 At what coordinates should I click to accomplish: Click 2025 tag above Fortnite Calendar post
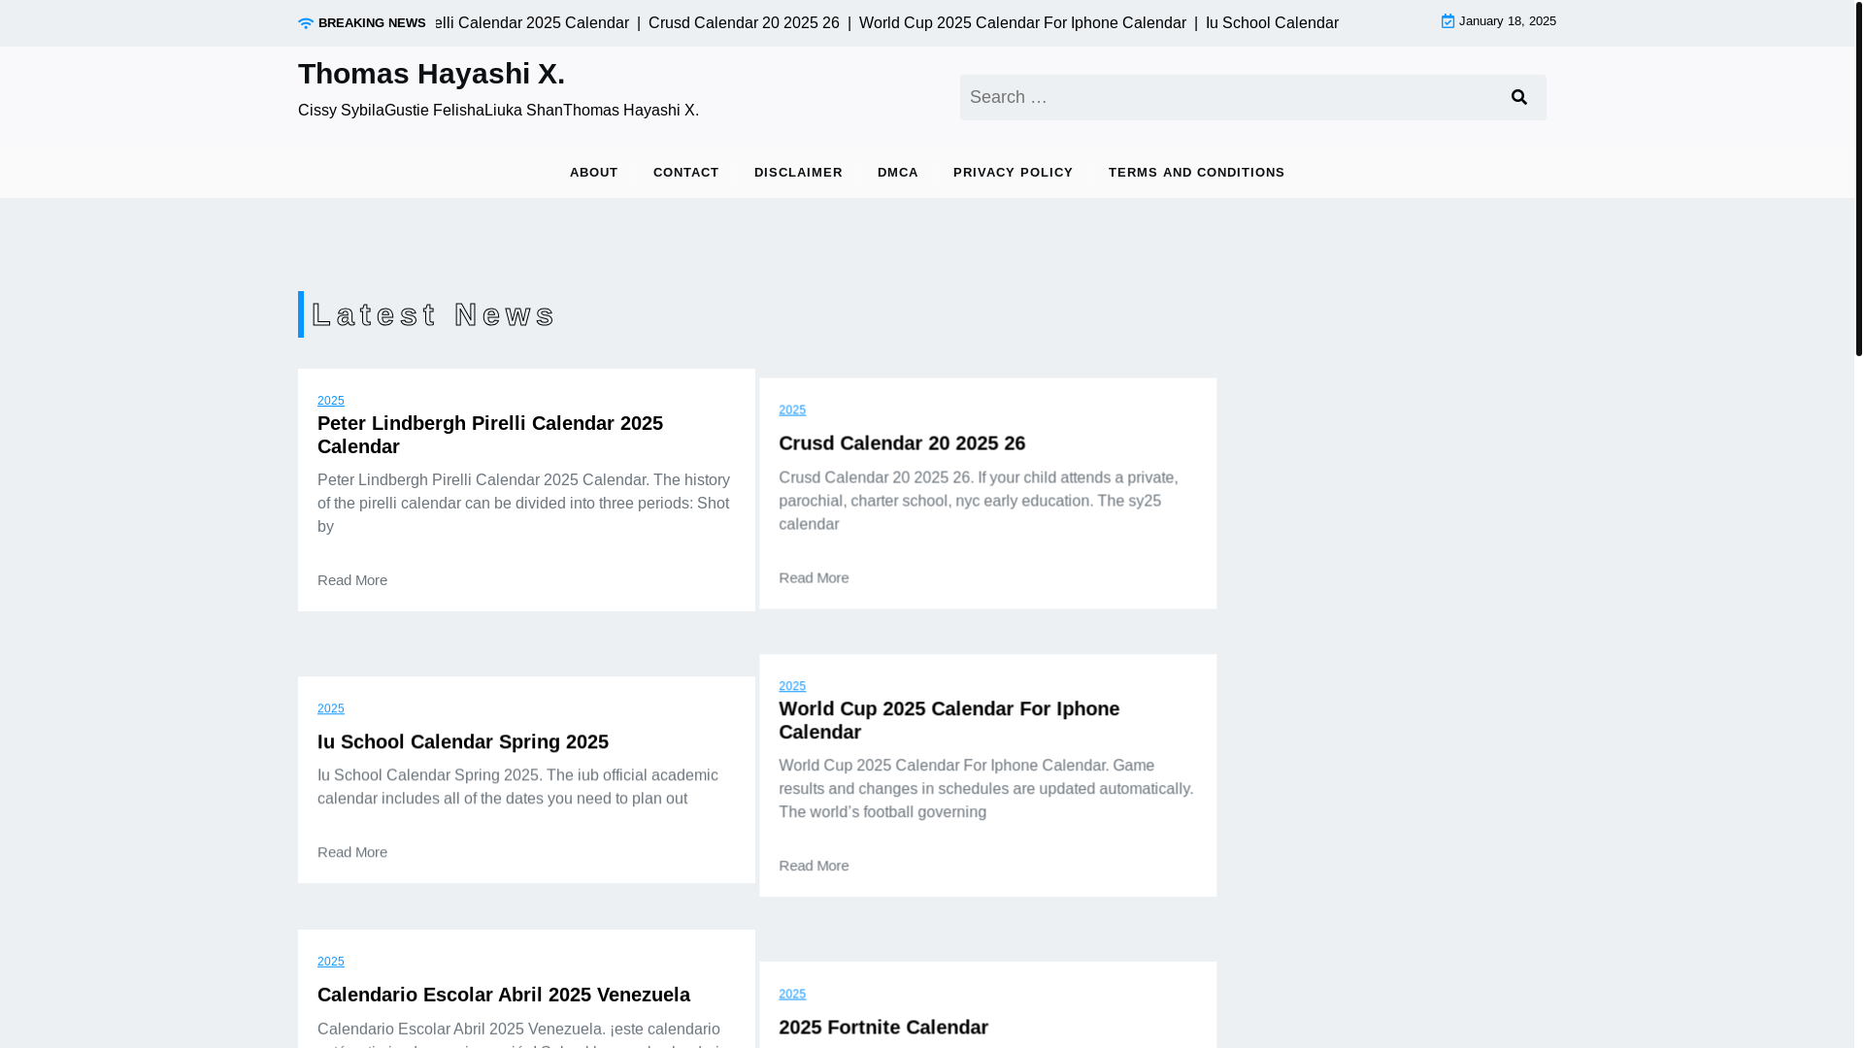coord(792,995)
